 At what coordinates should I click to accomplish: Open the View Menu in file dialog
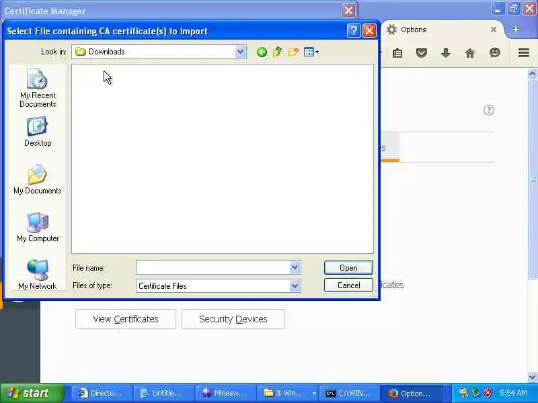pos(311,52)
